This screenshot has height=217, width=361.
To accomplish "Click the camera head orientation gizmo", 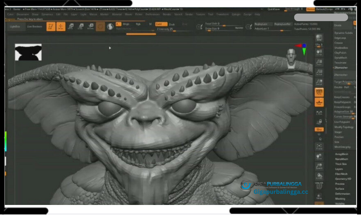I will coord(291,58).
